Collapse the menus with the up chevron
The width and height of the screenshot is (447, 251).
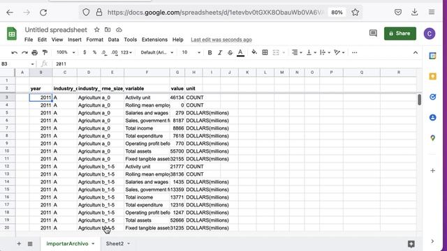click(x=416, y=53)
